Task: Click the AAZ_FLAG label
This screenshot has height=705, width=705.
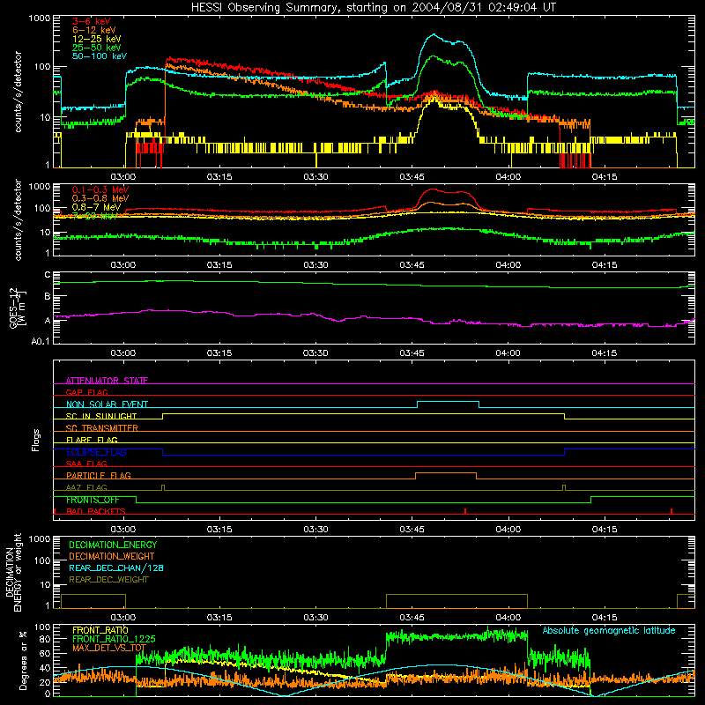Action: (x=86, y=488)
